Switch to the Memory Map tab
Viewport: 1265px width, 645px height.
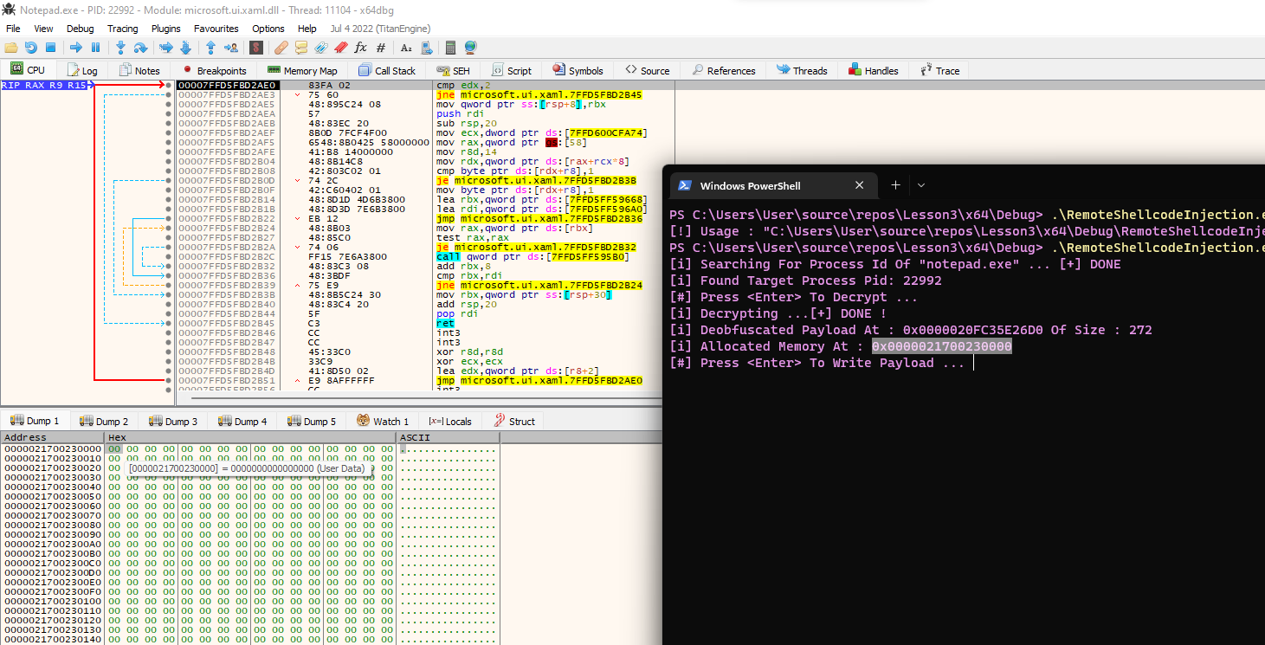[x=302, y=71]
